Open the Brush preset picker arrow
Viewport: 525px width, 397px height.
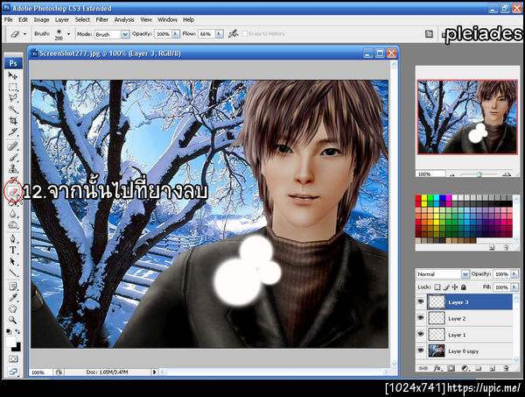[x=68, y=34]
